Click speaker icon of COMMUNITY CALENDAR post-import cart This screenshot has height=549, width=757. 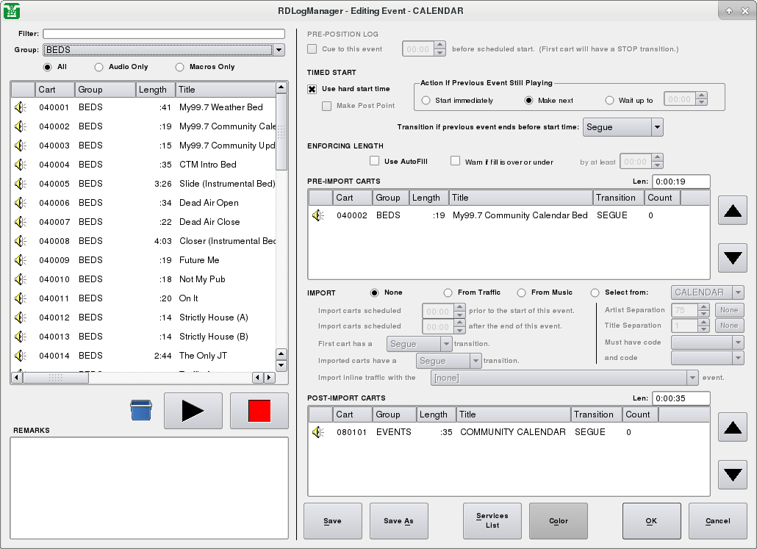(x=318, y=432)
